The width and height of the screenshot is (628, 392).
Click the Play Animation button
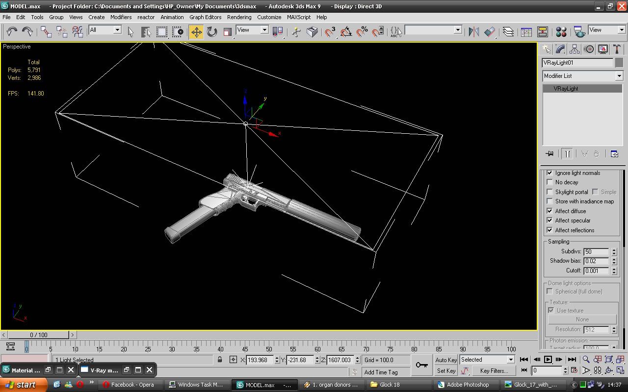point(548,360)
